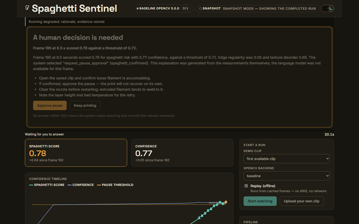Click Upload your own clip

(x=302, y=201)
